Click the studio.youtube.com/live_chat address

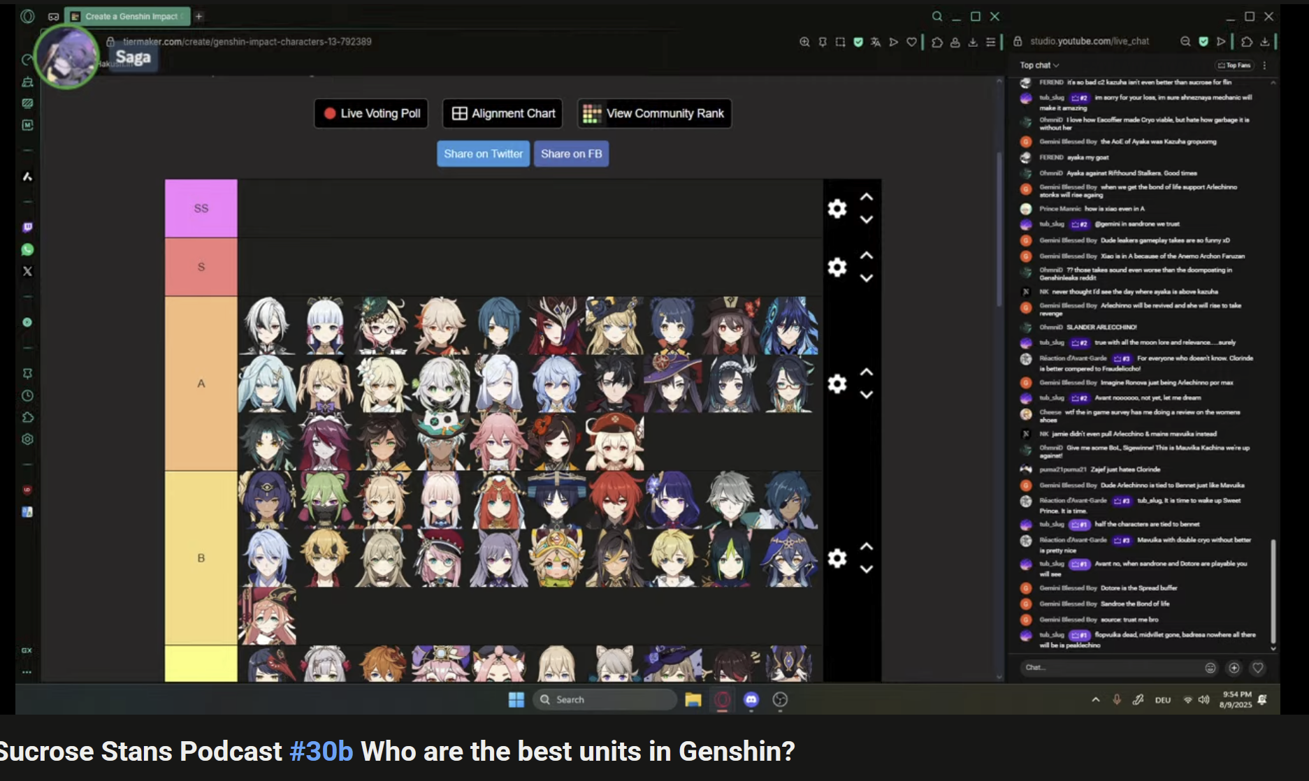click(x=1090, y=41)
